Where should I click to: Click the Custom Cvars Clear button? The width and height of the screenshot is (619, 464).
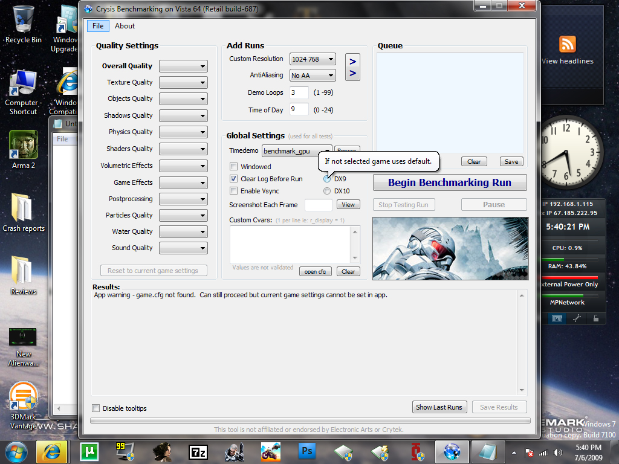pyautogui.click(x=348, y=271)
